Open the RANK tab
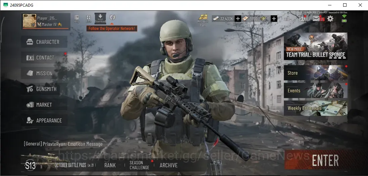 [x=110, y=165]
